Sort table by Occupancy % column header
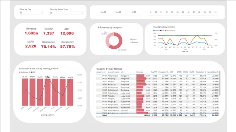Screen dimensions: 236x132 click(x=163, y=72)
